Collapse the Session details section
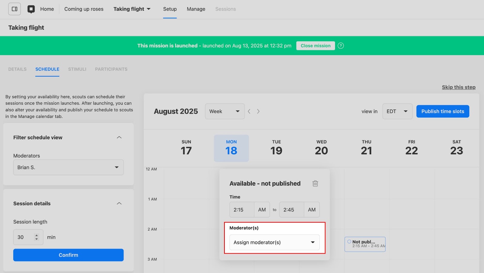The height and width of the screenshot is (273, 484). [119, 204]
